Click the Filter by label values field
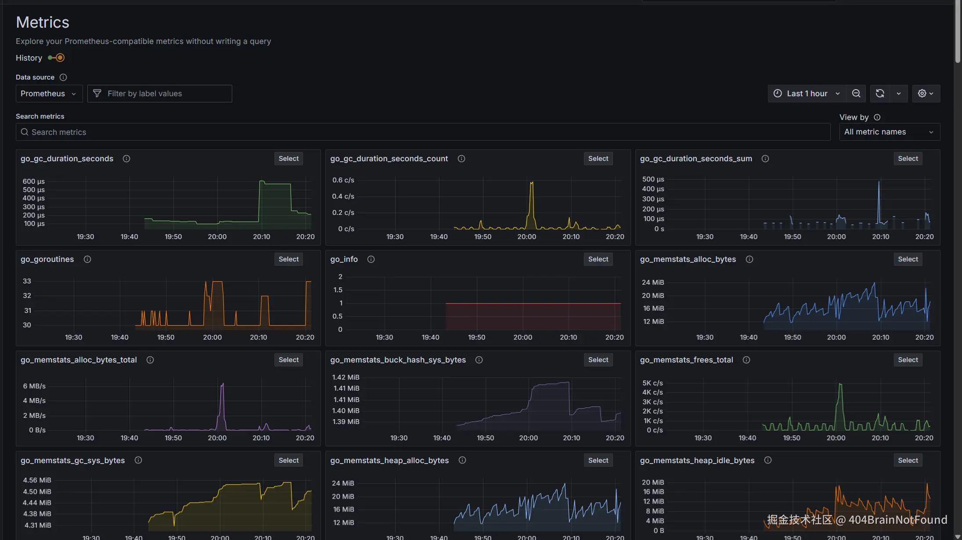 [160, 94]
